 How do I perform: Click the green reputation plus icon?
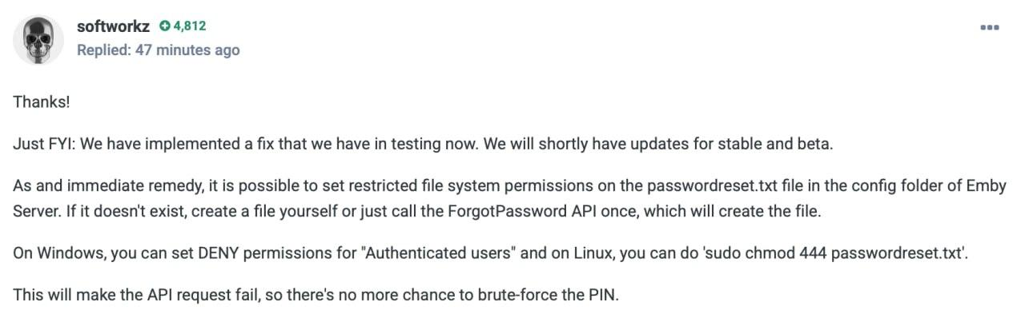click(164, 26)
